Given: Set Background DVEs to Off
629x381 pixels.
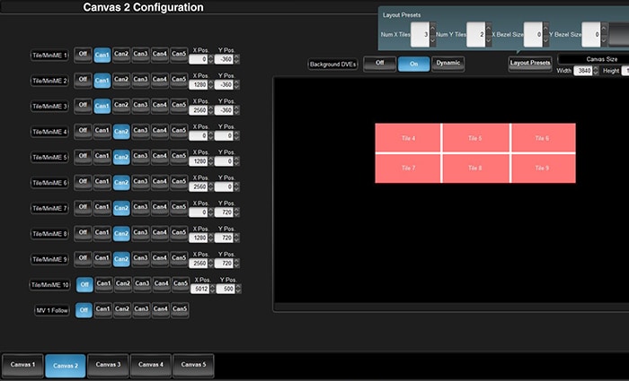Looking at the screenshot, I should coord(380,64).
